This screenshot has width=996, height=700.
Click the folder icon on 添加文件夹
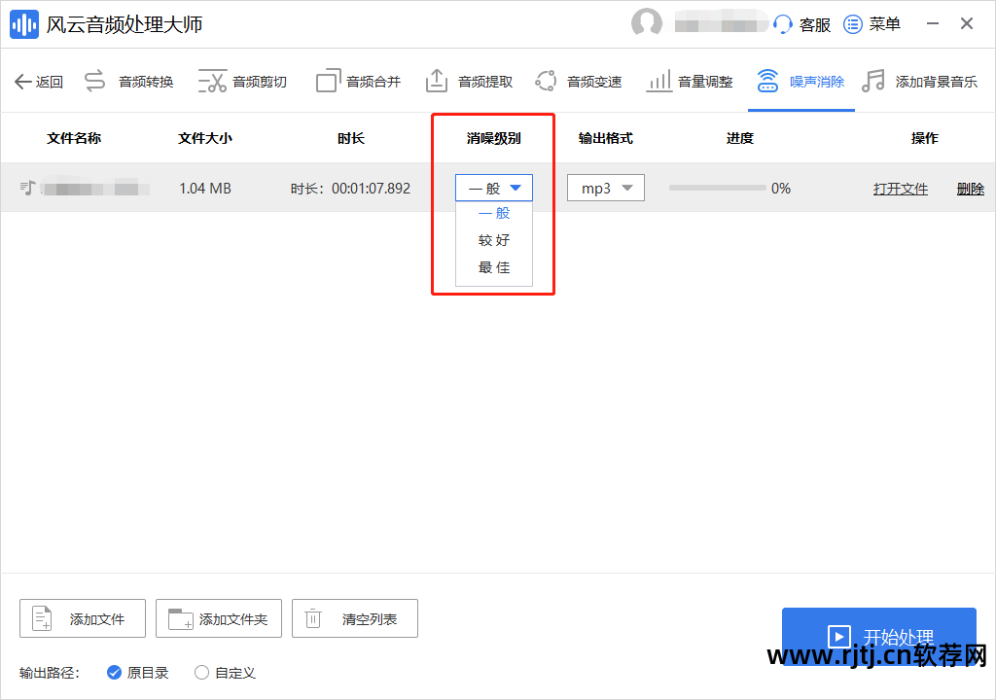(180, 618)
